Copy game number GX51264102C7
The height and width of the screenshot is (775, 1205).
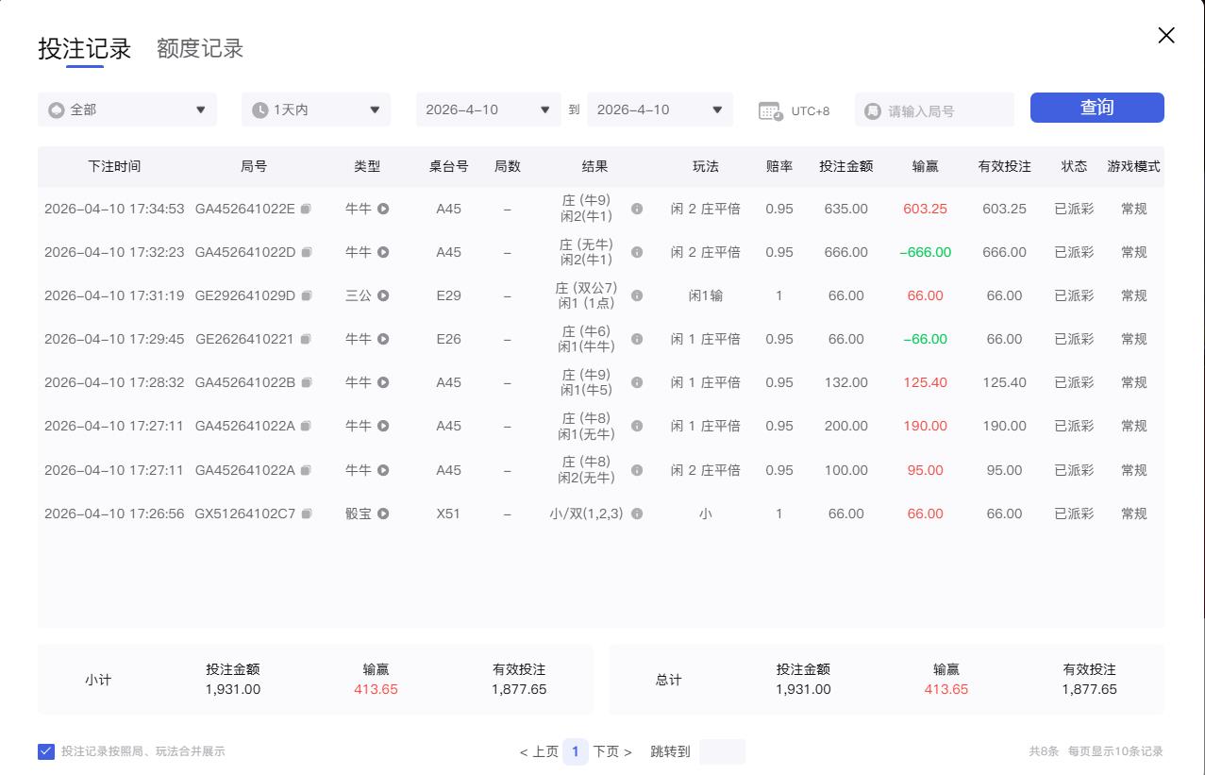click(x=305, y=514)
